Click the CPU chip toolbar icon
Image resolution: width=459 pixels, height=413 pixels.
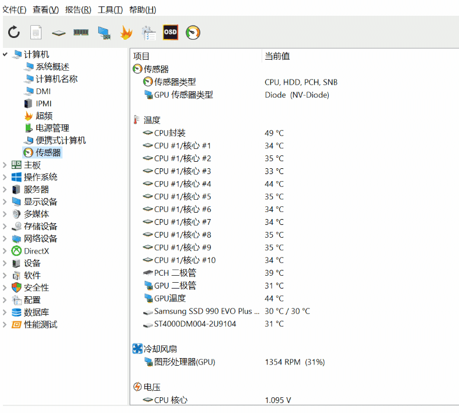tap(58, 33)
